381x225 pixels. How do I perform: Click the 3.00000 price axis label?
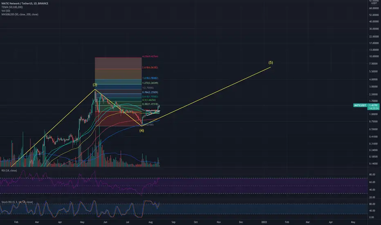374,87
